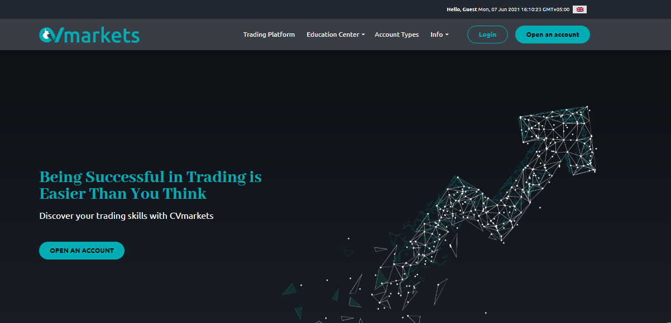Click the date and time display

coord(524,9)
